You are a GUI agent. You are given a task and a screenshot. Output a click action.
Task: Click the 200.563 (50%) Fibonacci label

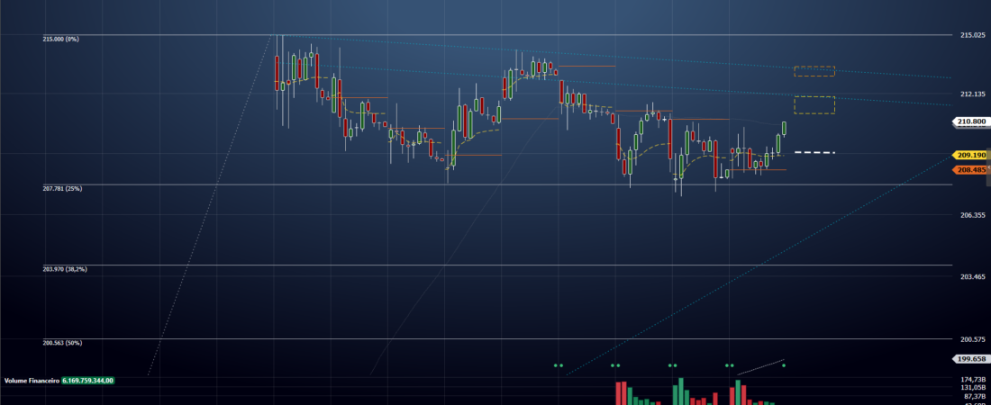click(62, 343)
